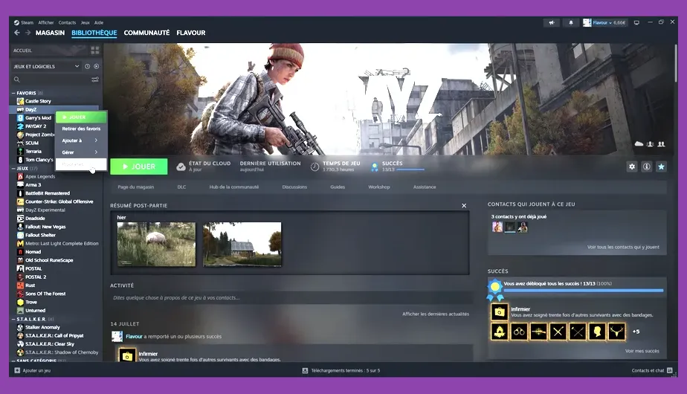Select the Infirmier achievement badge in Succès panel
Viewport: 687px width, 394px height.
(x=499, y=312)
